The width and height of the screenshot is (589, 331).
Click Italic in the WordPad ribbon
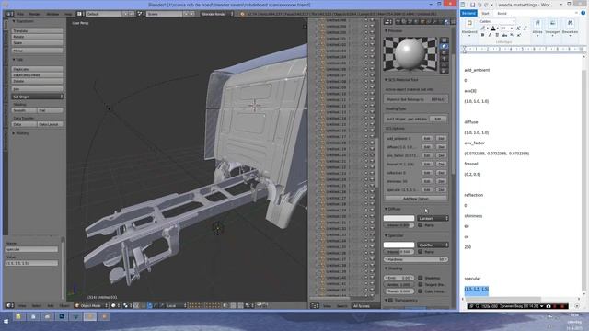490,35
